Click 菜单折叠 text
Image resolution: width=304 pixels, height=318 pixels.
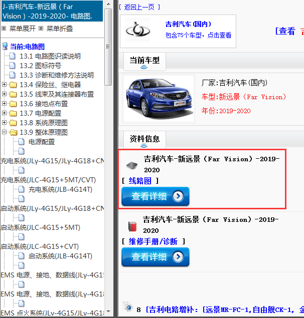tap(60, 29)
